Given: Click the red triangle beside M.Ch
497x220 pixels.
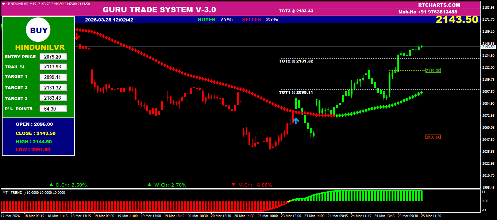Looking at the screenshot, I should [x=233, y=185].
